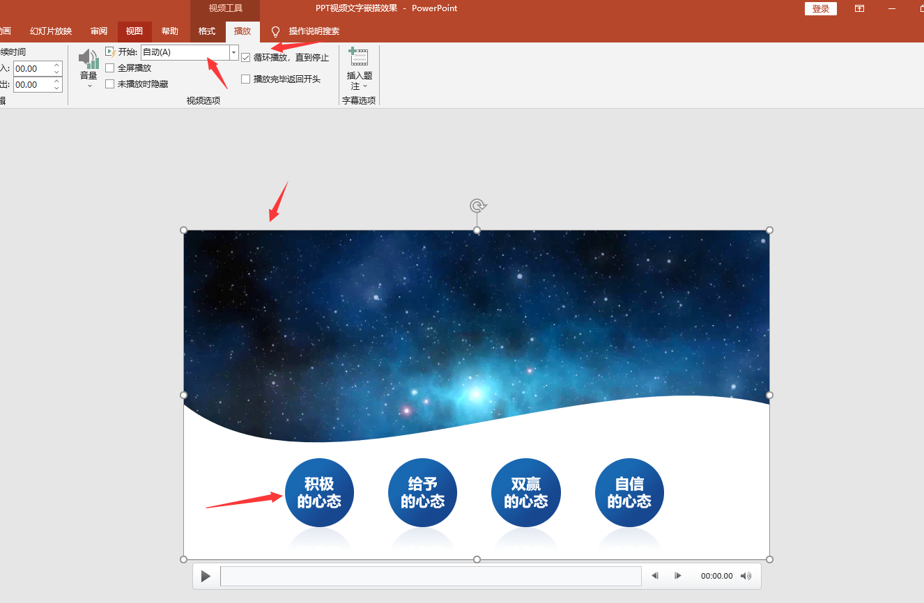
Task: Click the 00:00.00 time readout
Action: 717,576
